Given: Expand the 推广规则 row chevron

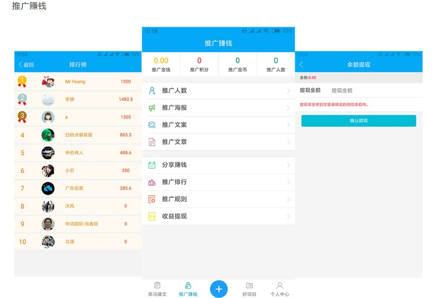Looking at the screenshot, I should point(288,199).
